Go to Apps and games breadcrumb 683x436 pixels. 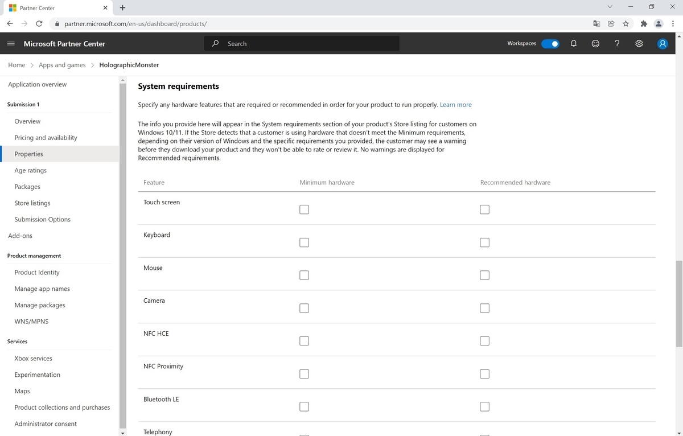62,65
